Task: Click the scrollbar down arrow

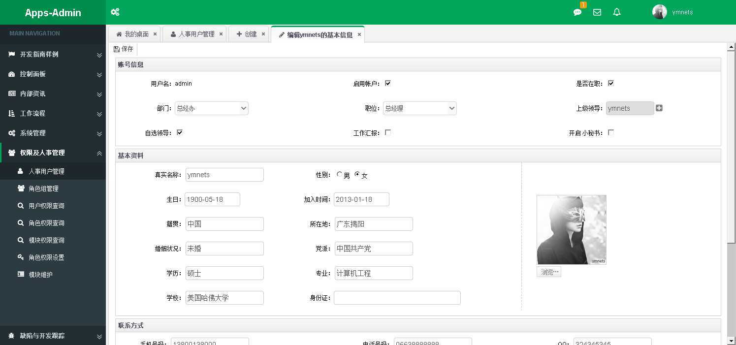Action: coord(731,340)
